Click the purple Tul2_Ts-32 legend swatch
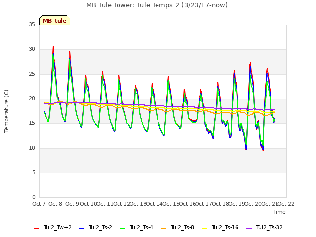This screenshot has width=316, height=237. coord(249,228)
